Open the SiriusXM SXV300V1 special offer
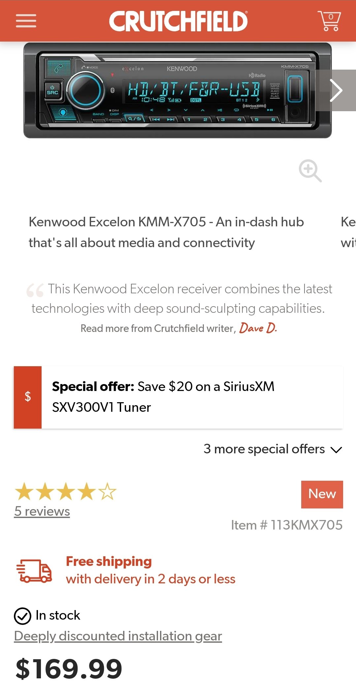 point(178,397)
